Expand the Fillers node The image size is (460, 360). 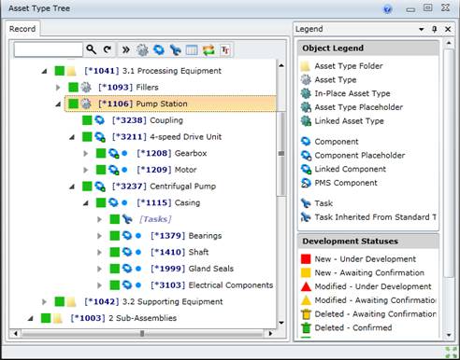[58, 88]
